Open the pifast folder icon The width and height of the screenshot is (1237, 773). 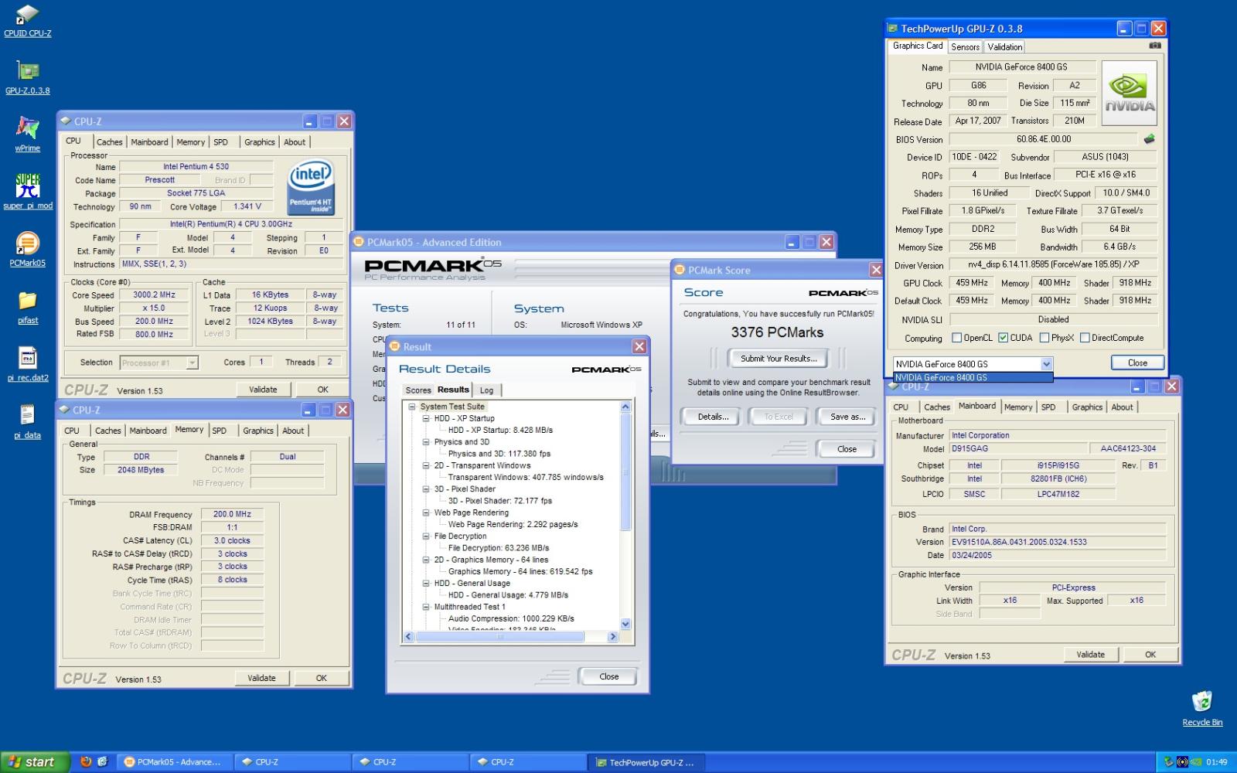28,307
